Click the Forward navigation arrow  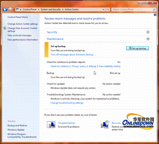(10, 9)
